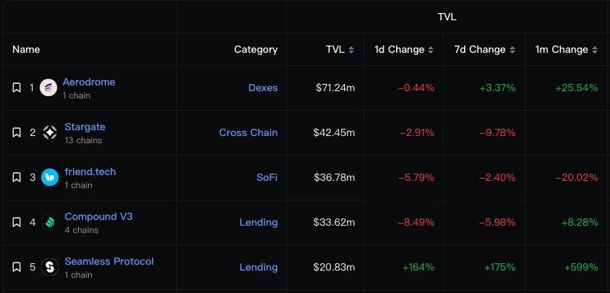Select the Dexes category link
The height and width of the screenshot is (293, 610).
pos(263,88)
